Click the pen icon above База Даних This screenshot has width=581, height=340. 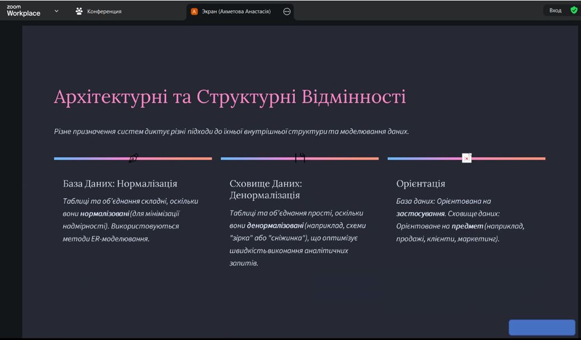pyautogui.click(x=133, y=159)
